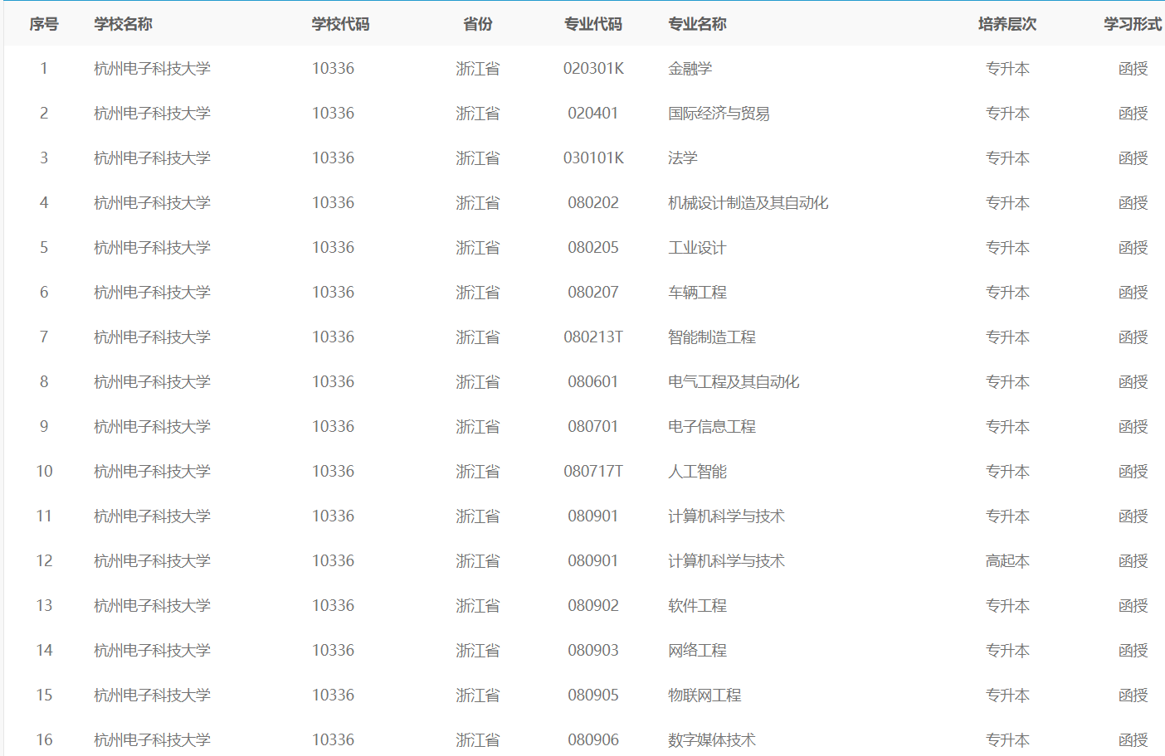Click major code 020401

point(593,114)
